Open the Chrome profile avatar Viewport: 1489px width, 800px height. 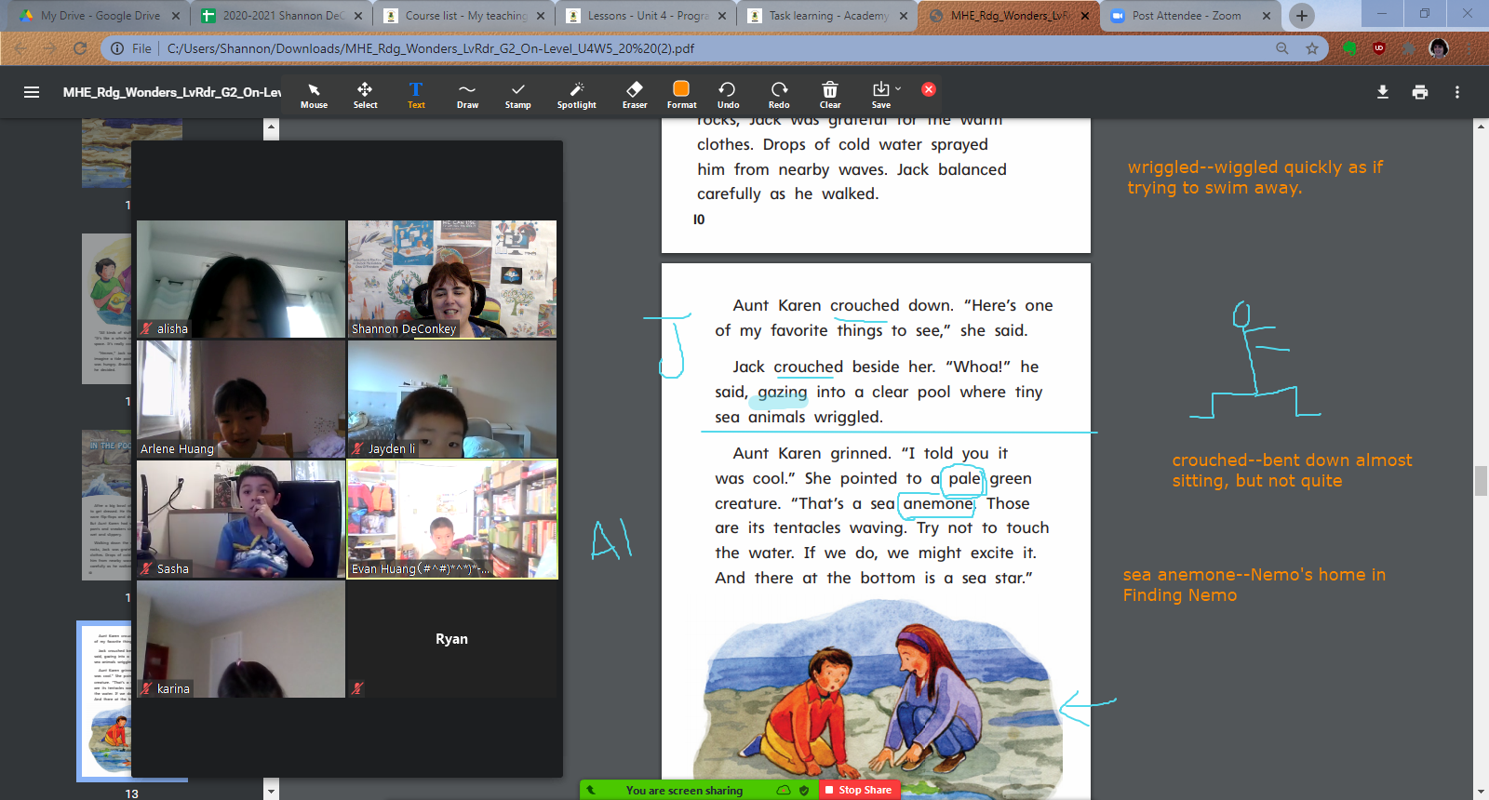pos(1439,48)
